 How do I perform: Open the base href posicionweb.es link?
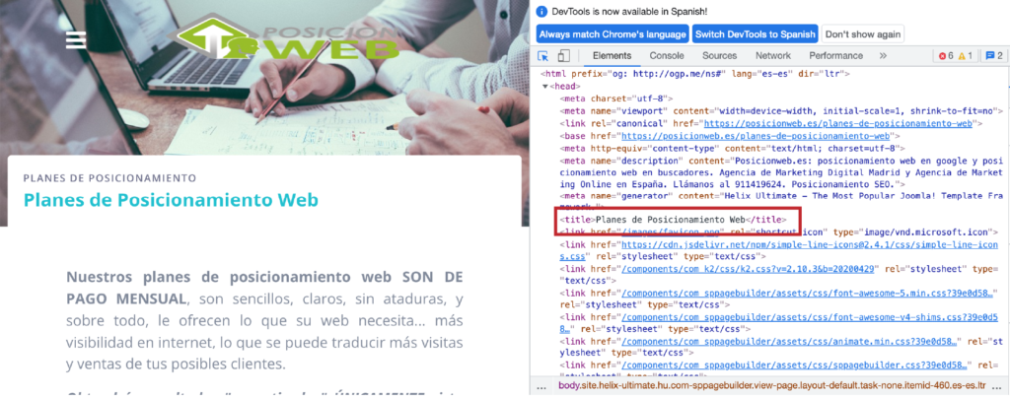(x=755, y=136)
